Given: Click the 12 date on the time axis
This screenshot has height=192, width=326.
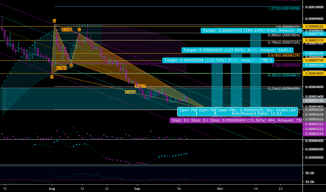Looking at the screenshot, I should 82,189.
